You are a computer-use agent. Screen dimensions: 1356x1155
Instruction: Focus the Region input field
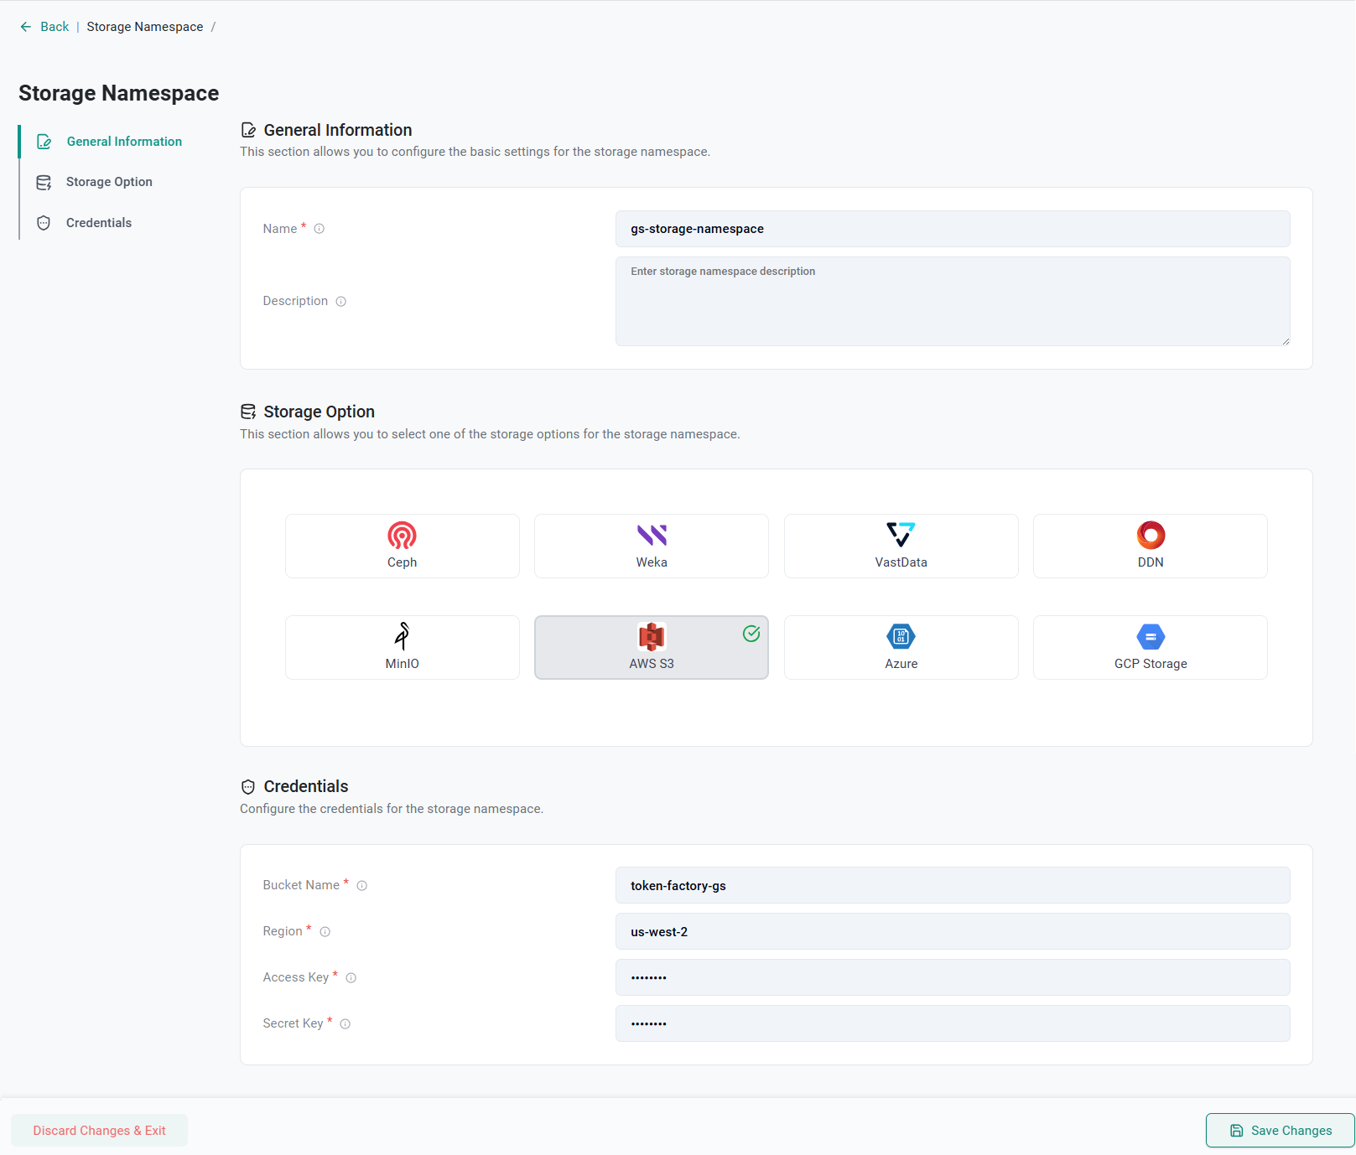(x=952, y=932)
